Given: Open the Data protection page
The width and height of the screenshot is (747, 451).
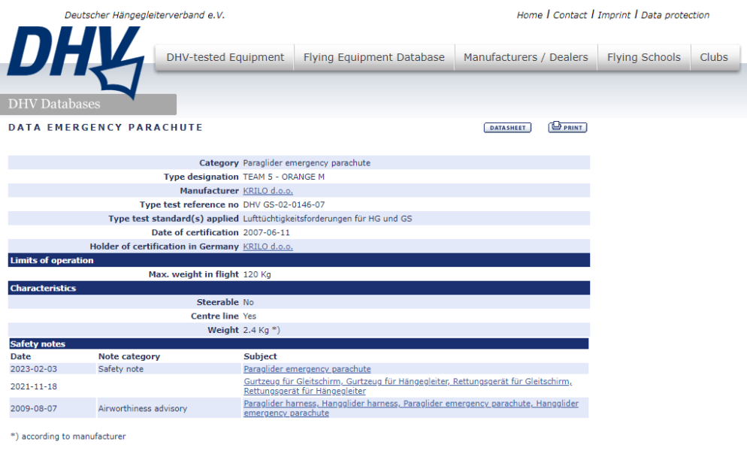Looking at the screenshot, I should pyautogui.click(x=675, y=15).
